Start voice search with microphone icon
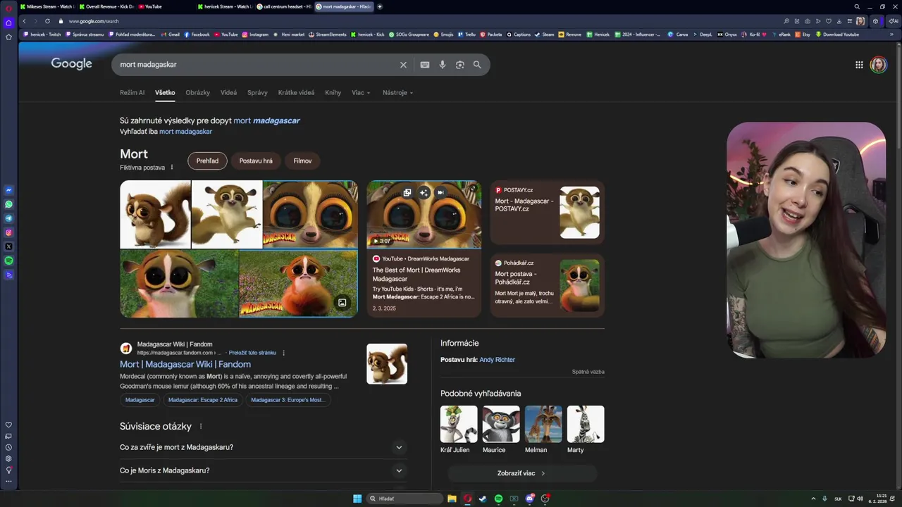The height and width of the screenshot is (507, 902). 443,65
